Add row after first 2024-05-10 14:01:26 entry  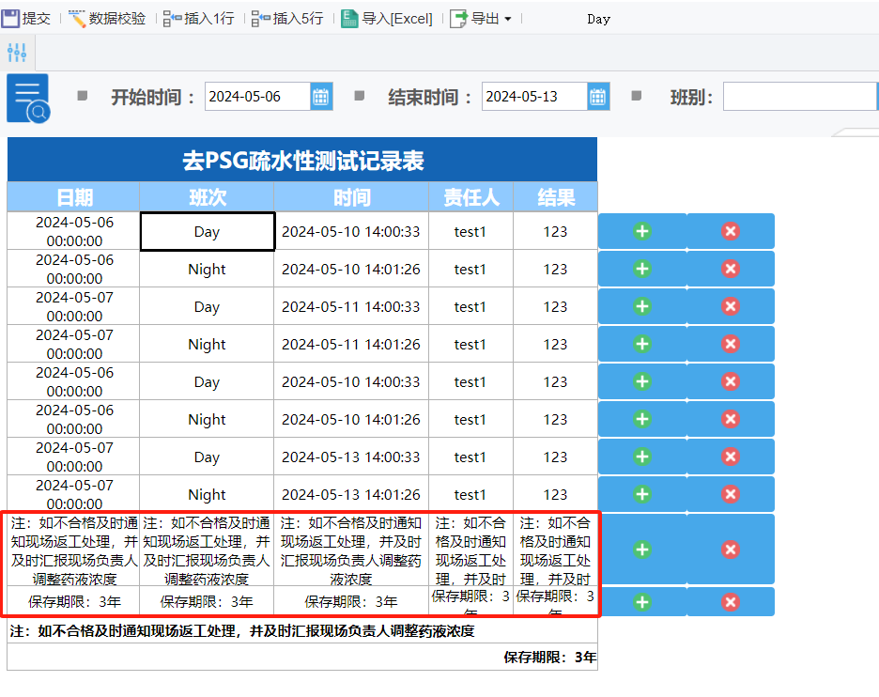click(x=642, y=269)
